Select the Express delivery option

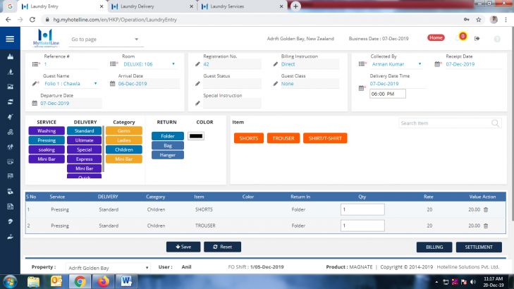[84, 159]
